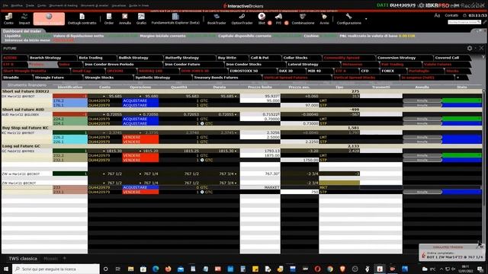Select the stop price 1750.00 cell
Viewport: 488px width, 274px height.
click(300, 160)
